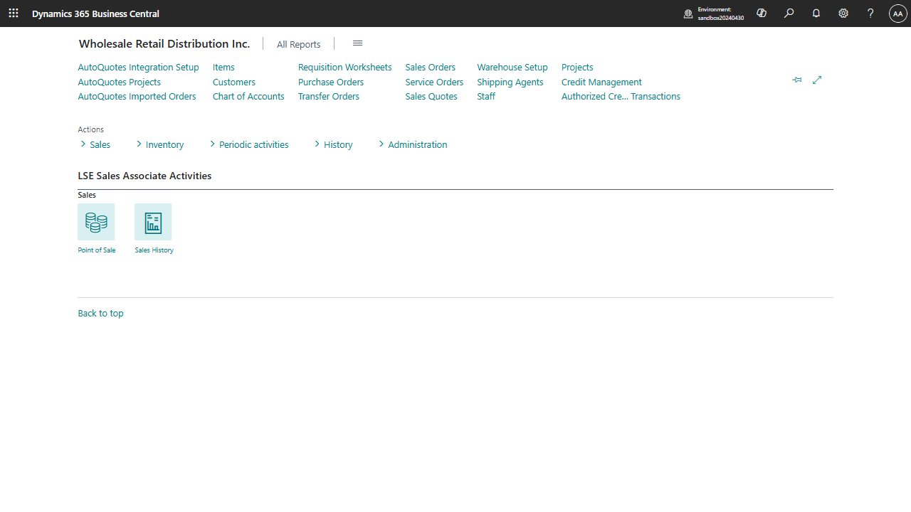
Task: Open the search magnifier icon
Action: [789, 14]
